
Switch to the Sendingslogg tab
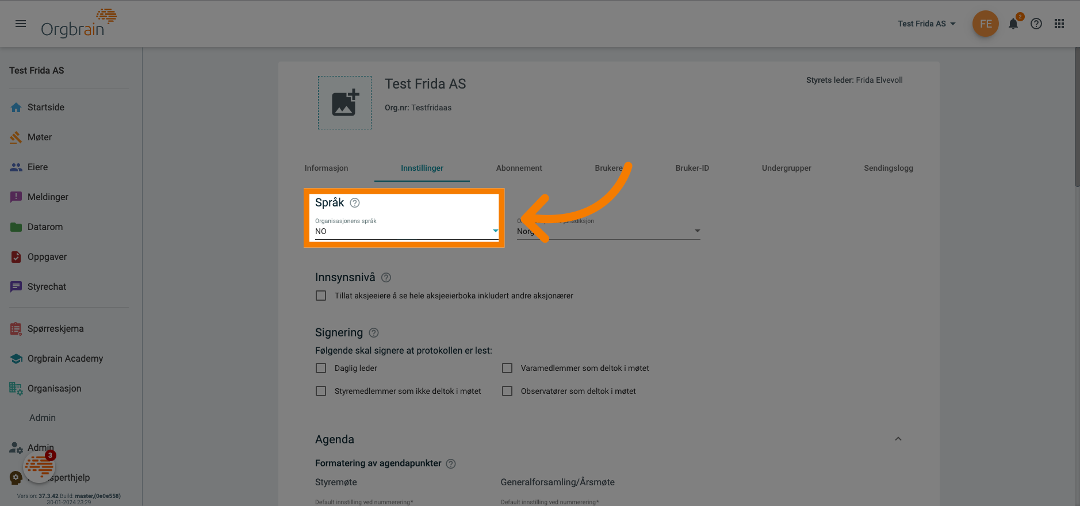pyautogui.click(x=888, y=168)
